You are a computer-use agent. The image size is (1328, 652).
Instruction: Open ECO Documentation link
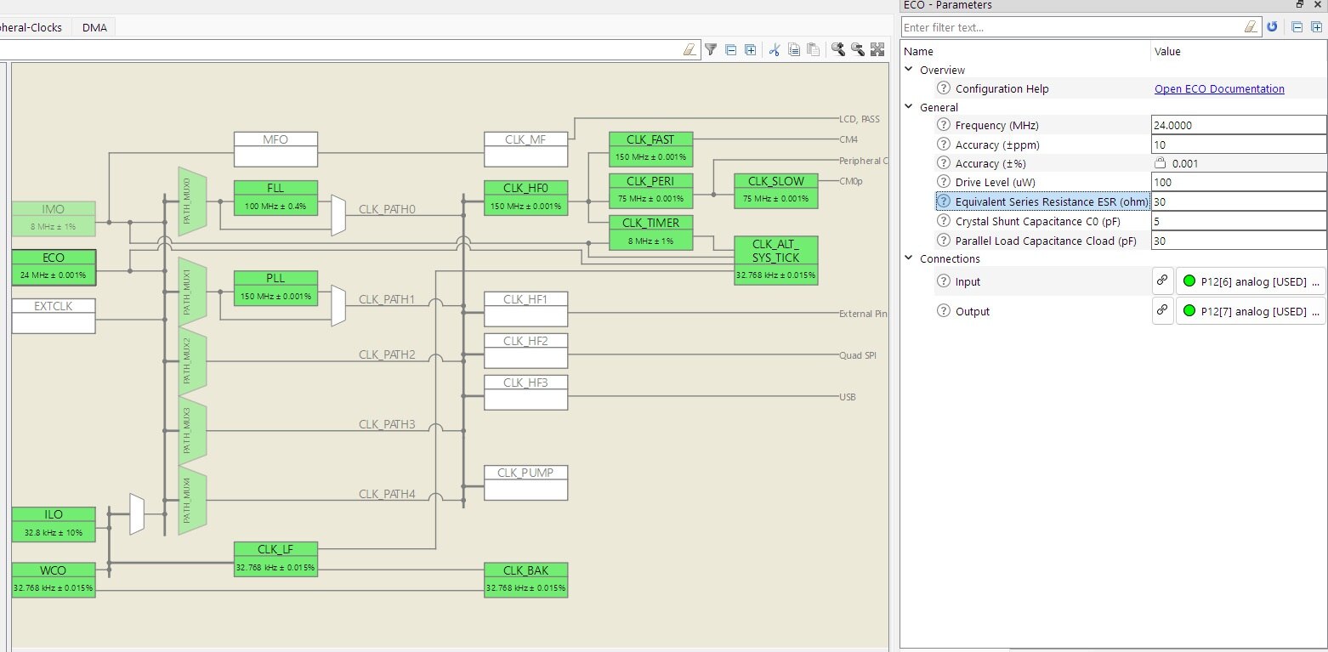(1219, 88)
